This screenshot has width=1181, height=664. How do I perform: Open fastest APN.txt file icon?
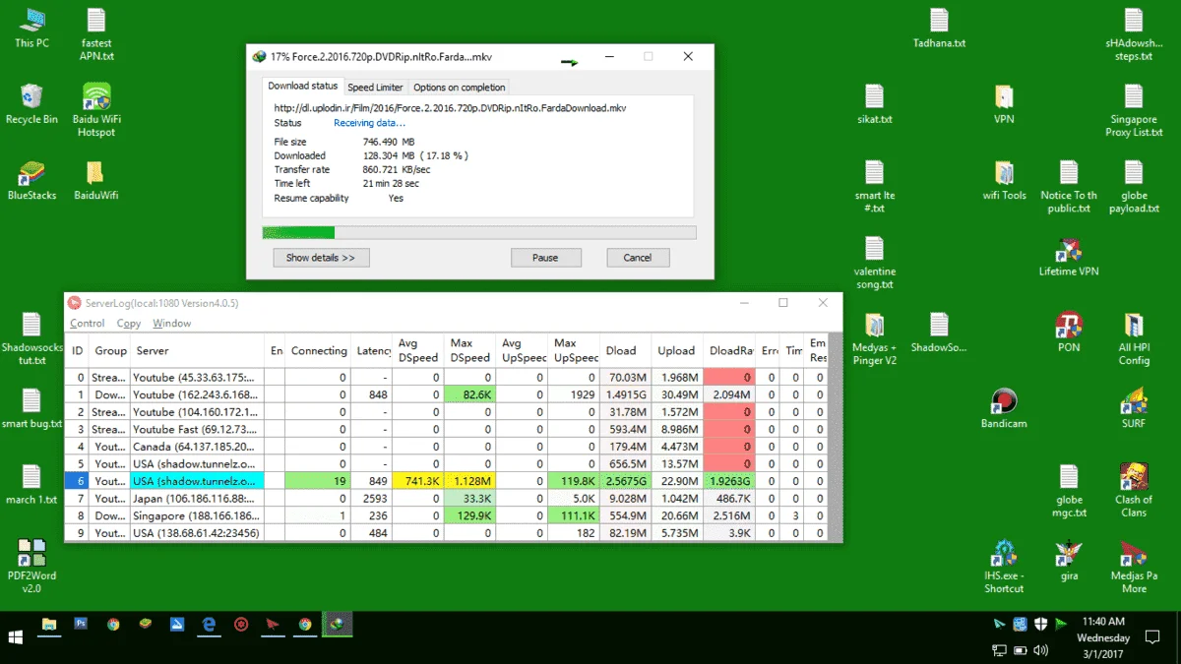(96, 34)
